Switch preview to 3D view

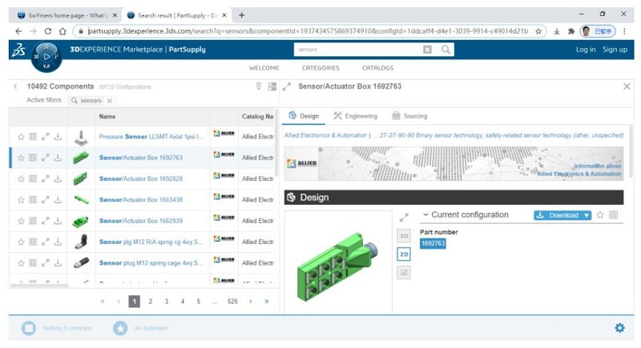click(404, 235)
